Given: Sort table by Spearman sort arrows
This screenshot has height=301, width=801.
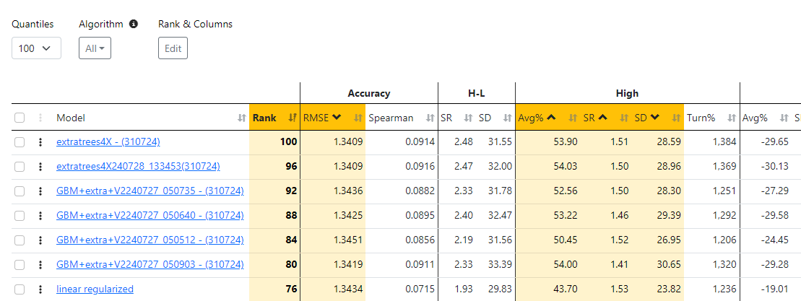Looking at the screenshot, I should [430, 118].
